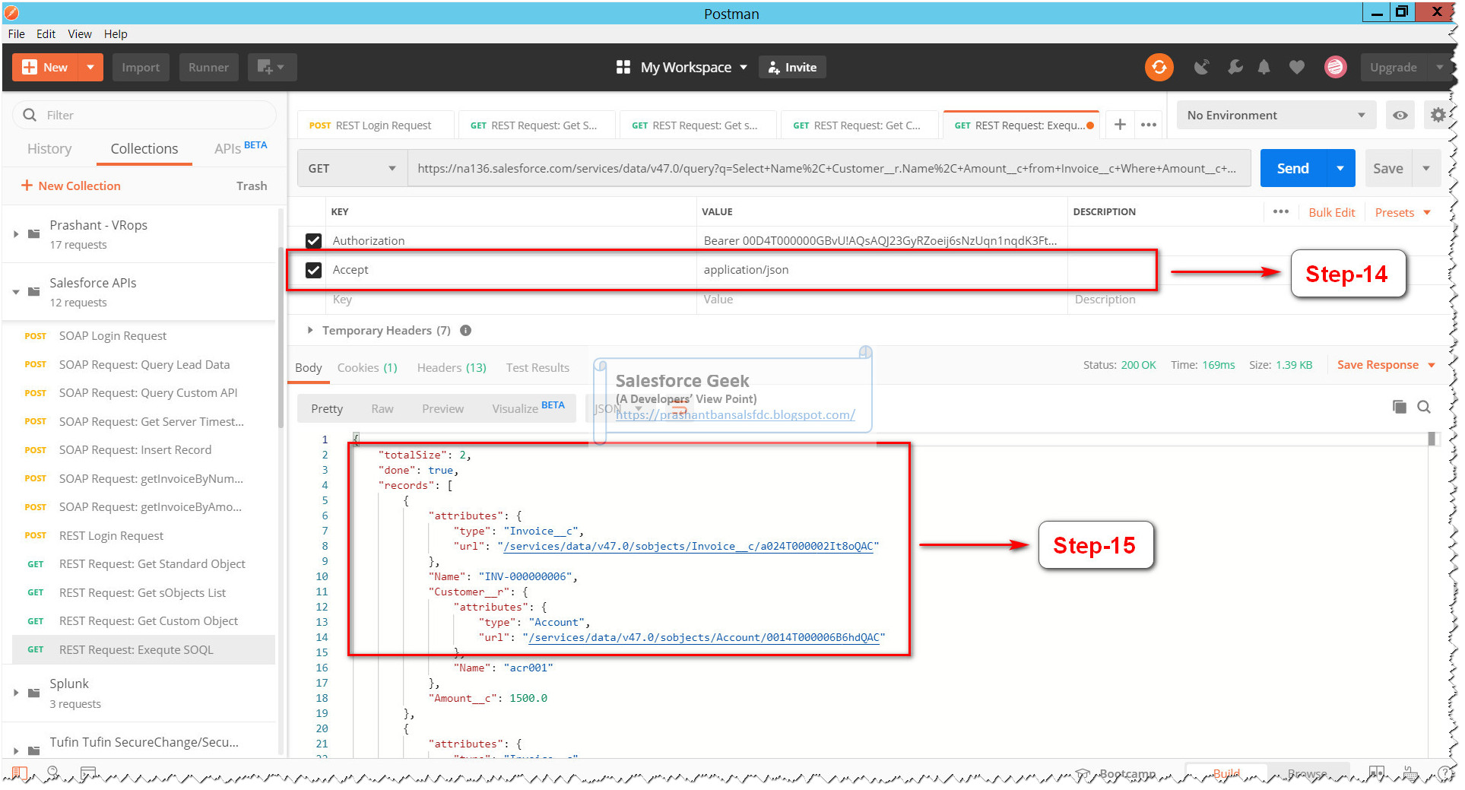The width and height of the screenshot is (1465, 790).
Task: Click the Upgrade button
Action: coord(1393,67)
